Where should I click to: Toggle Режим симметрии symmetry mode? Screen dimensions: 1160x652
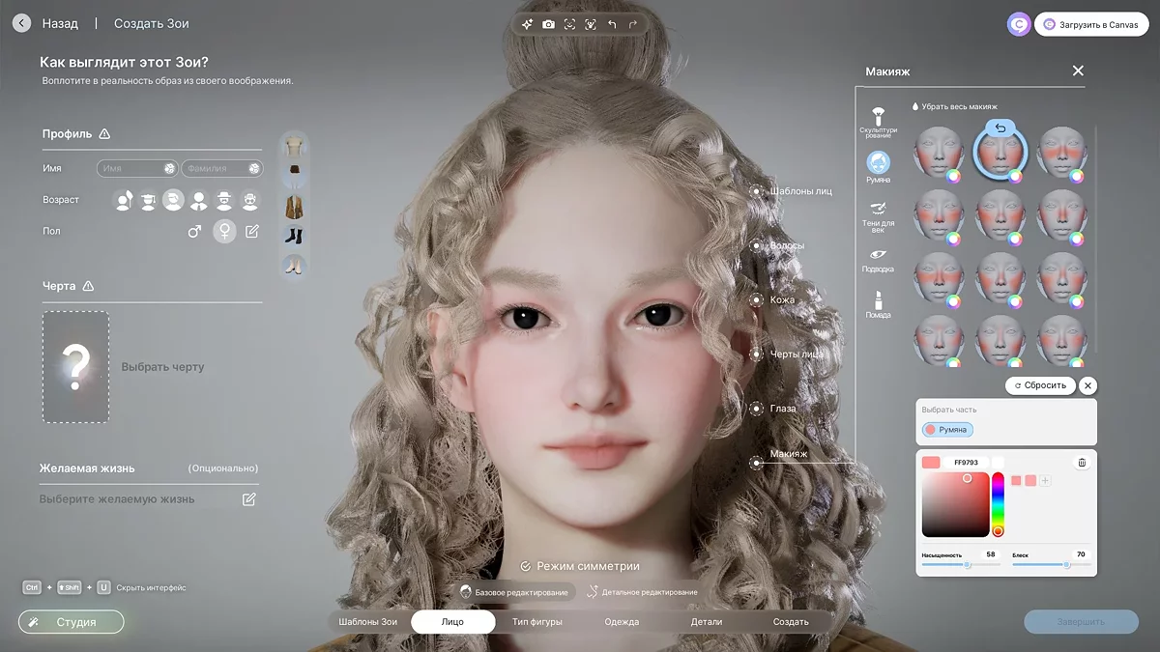[x=580, y=566]
